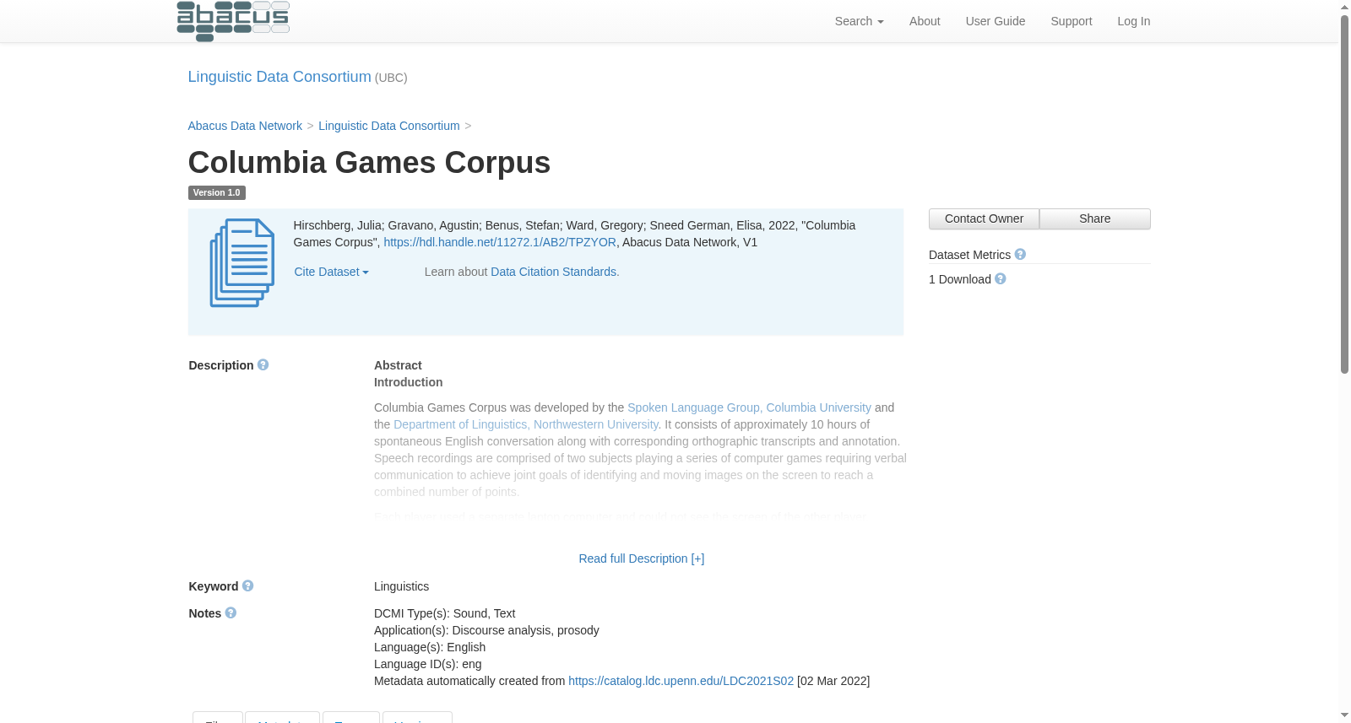Click the Contact Owner button
The width and height of the screenshot is (1351, 723).
(984, 219)
